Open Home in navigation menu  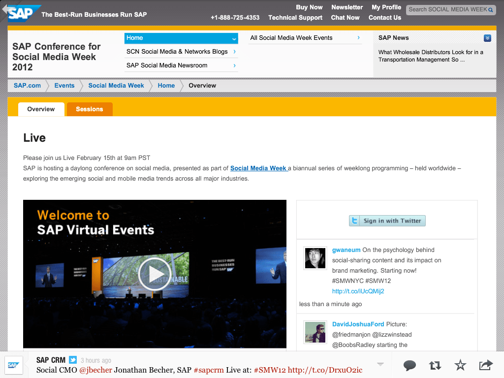[x=181, y=38]
